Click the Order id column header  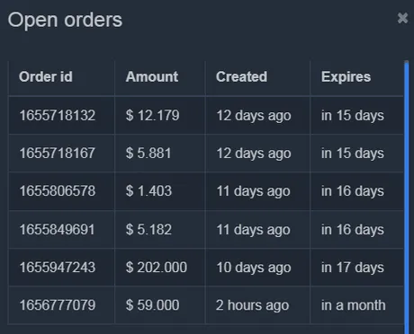46,76
